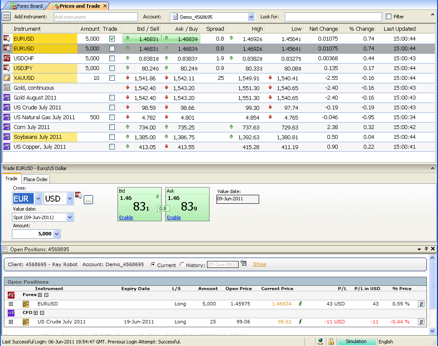Open the Open Positions panel dropdown menu arrow
This screenshot has height=346, width=438.
point(419,249)
